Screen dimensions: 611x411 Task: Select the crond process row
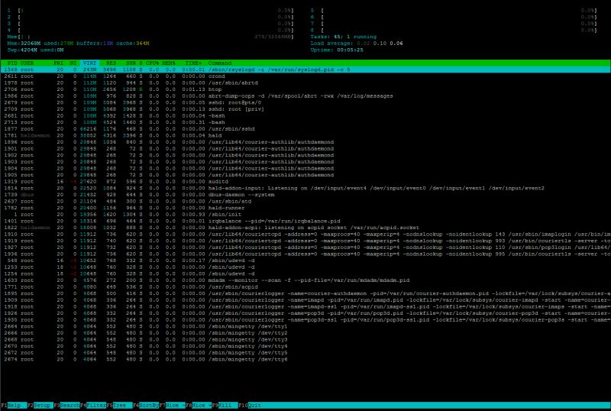tap(305, 76)
